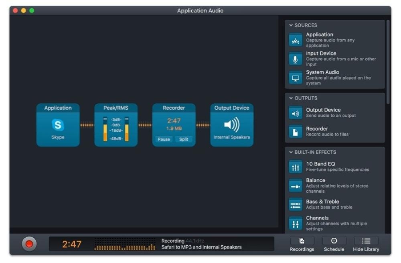Toggle recording with the red record button

click(x=29, y=244)
